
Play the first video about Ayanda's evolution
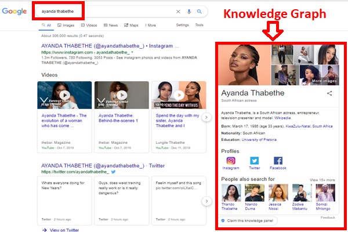(64, 95)
